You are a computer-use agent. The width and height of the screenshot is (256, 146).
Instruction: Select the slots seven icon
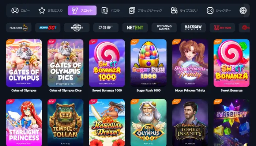point(75,11)
